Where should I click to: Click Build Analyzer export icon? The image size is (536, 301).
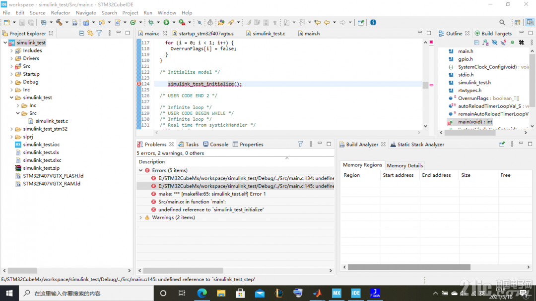(x=502, y=144)
